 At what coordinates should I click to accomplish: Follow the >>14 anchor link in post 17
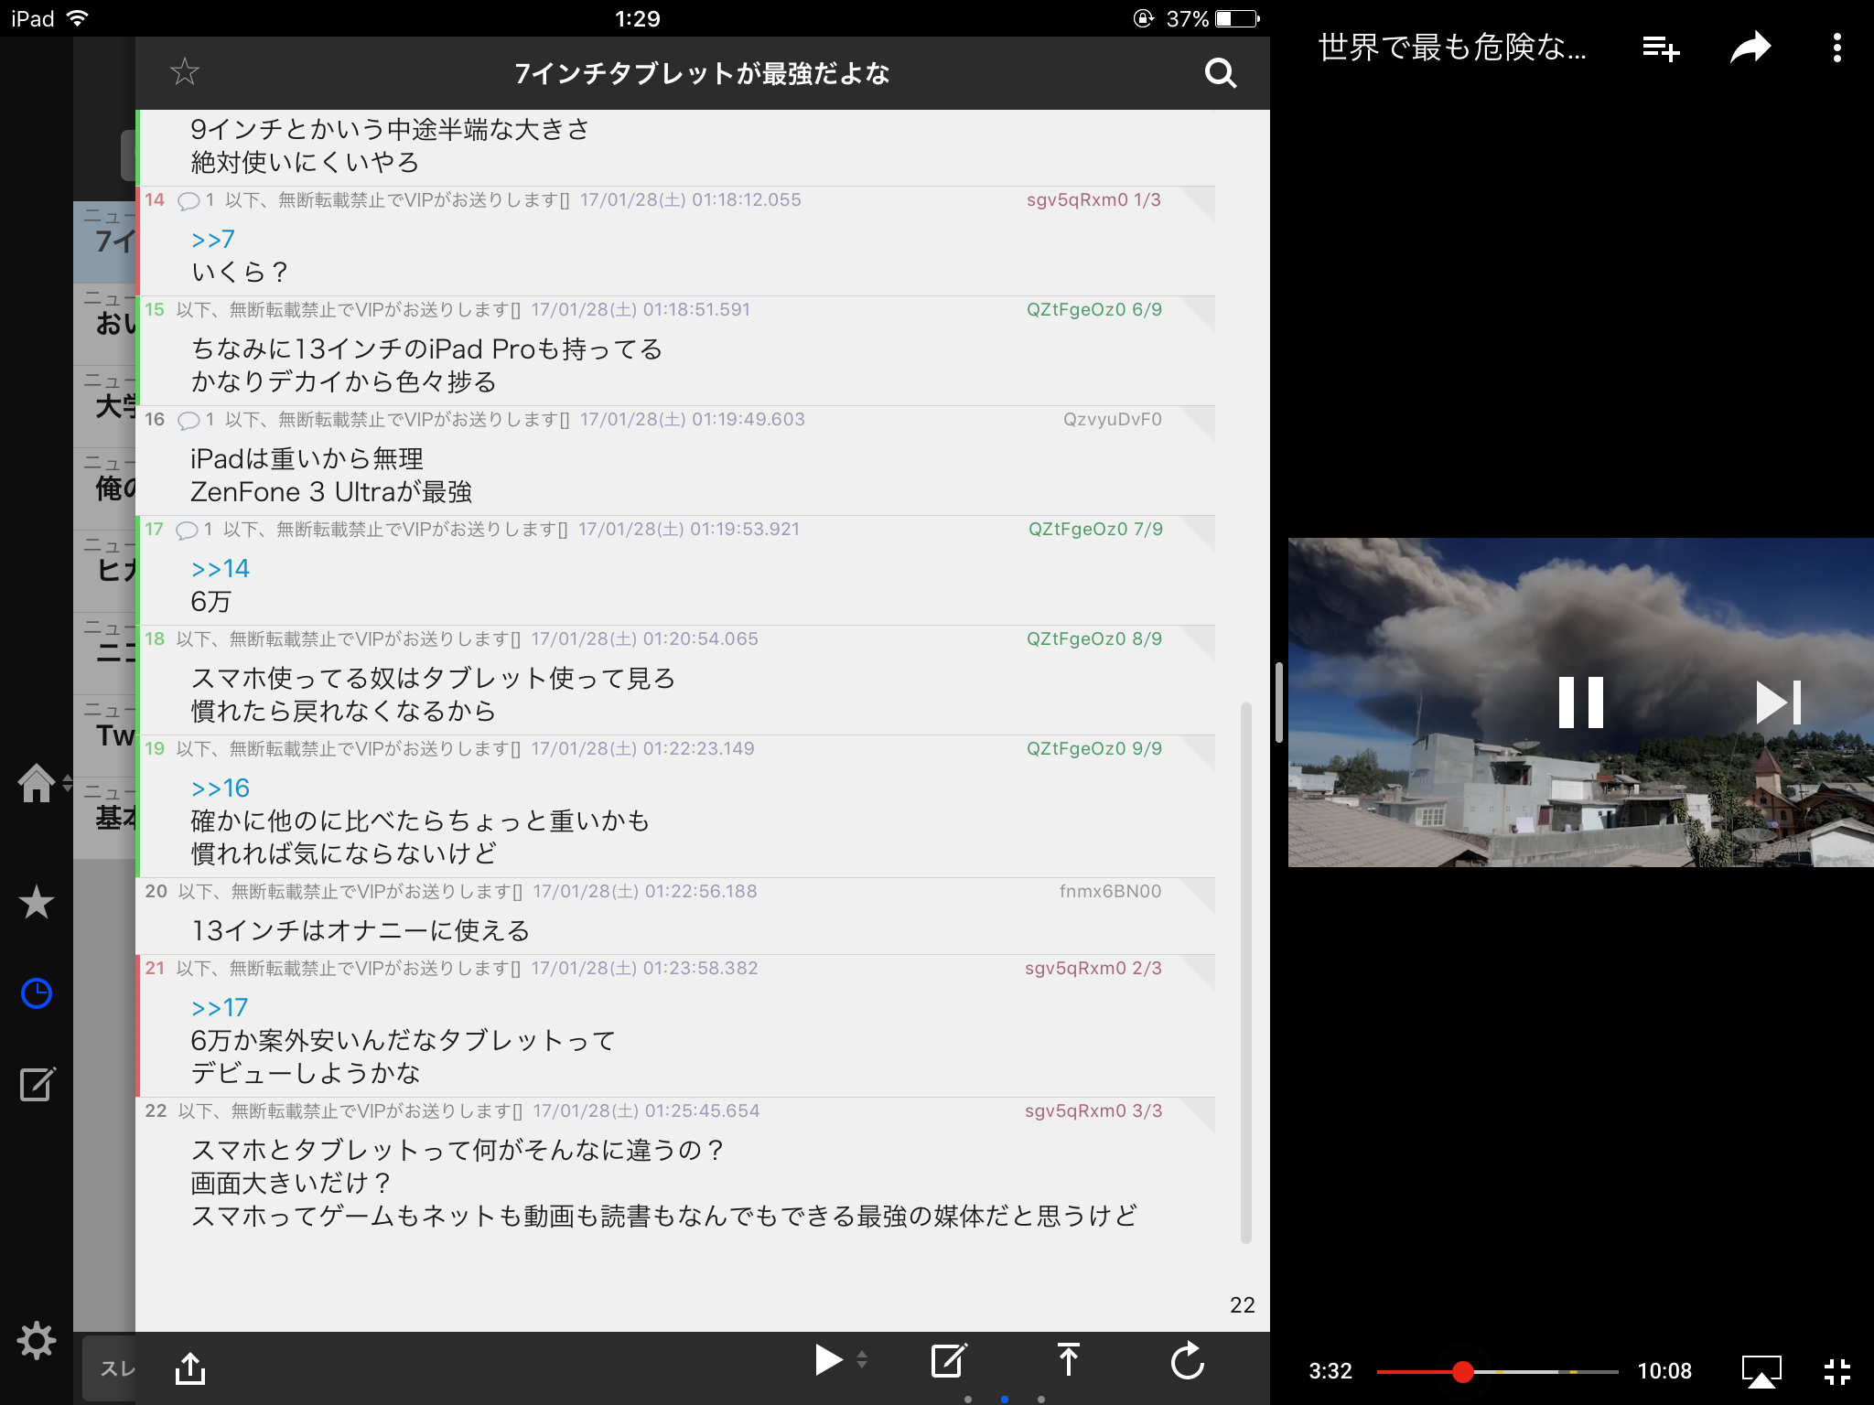click(x=221, y=569)
